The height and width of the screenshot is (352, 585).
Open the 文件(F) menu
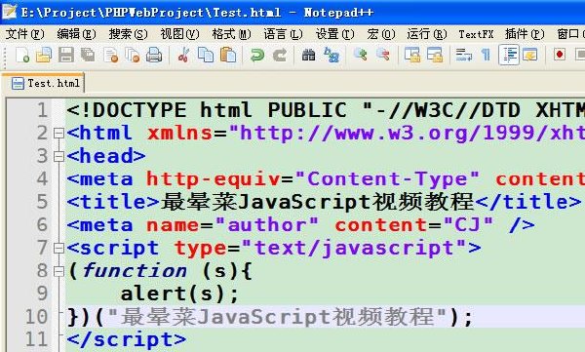point(24,34)
